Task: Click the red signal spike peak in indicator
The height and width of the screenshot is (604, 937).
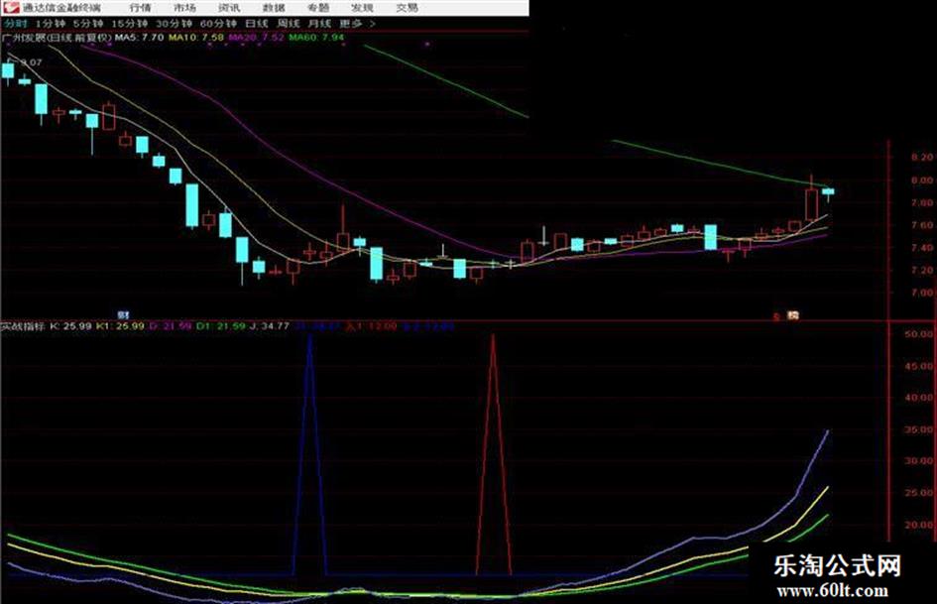Action: [493, 338]
